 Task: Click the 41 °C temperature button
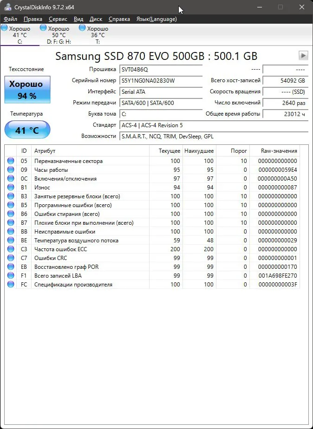point(27,130)
